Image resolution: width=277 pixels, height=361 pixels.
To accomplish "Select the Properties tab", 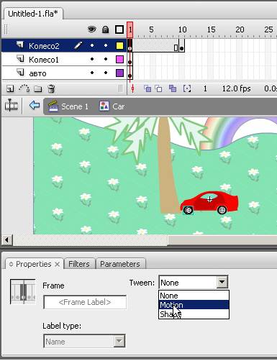I will pos(34,264).
